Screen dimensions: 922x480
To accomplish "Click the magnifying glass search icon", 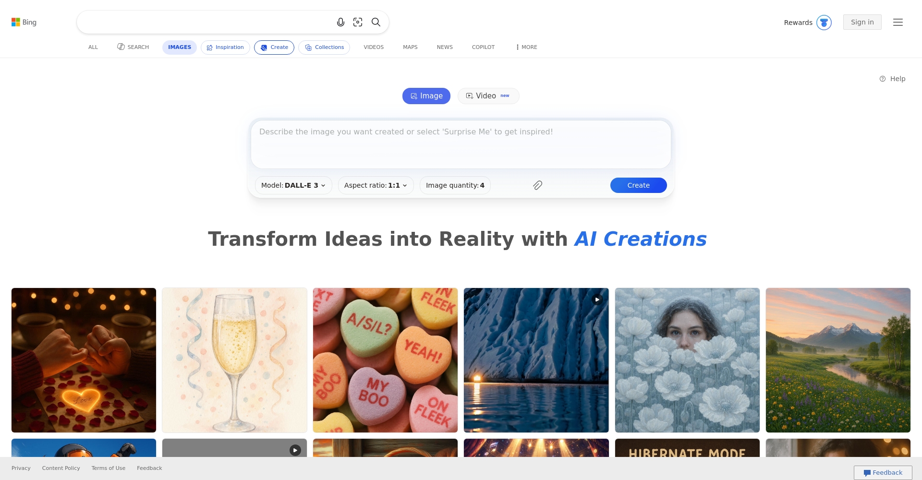I will click(x=376, y=22).
